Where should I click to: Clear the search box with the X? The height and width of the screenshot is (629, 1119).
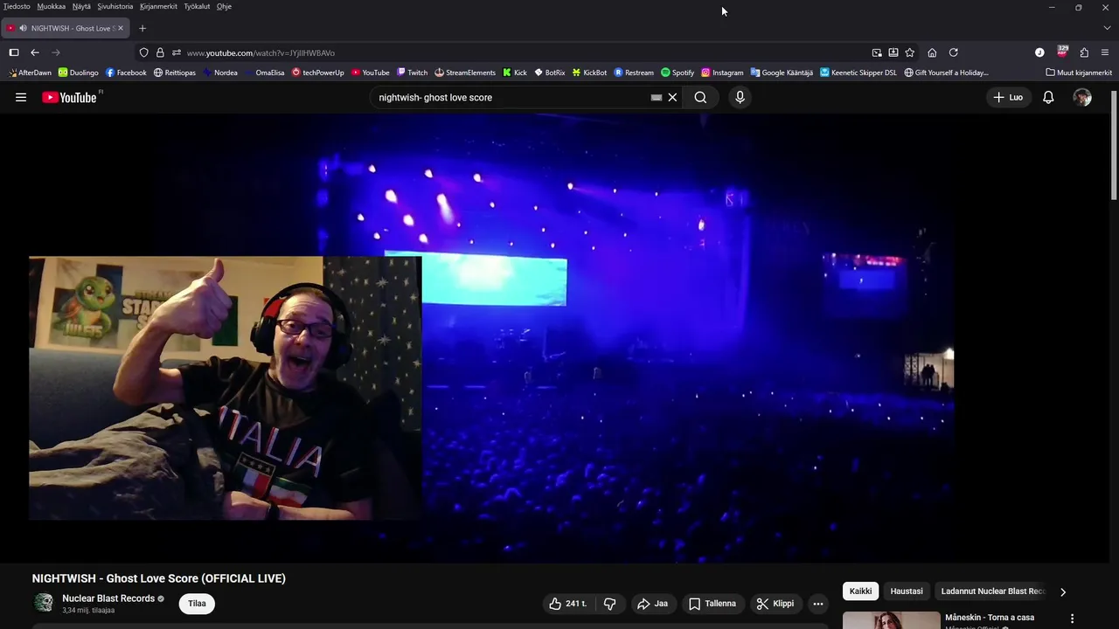coord(672,97)
